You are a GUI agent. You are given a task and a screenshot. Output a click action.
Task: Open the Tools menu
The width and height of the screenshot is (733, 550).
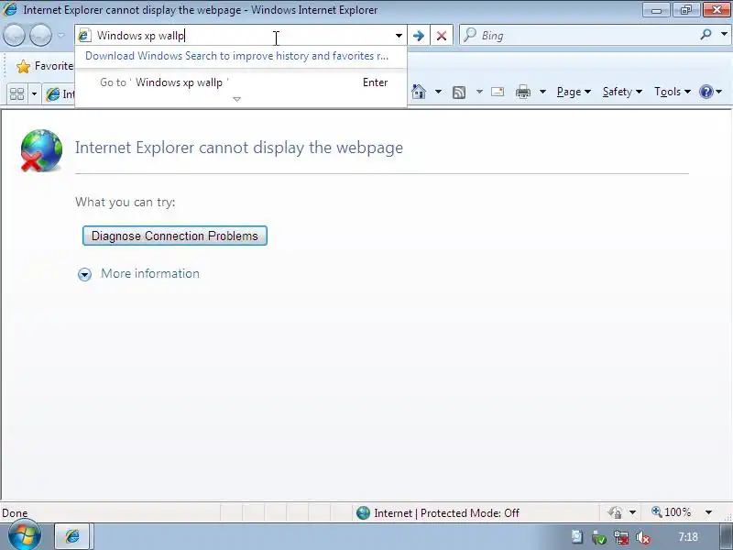pos(673,92)
